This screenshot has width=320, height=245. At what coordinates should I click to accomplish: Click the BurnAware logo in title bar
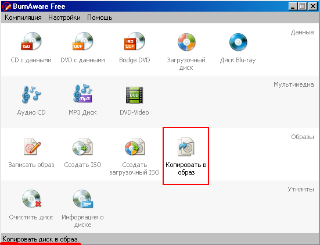[x=6, y=6]
